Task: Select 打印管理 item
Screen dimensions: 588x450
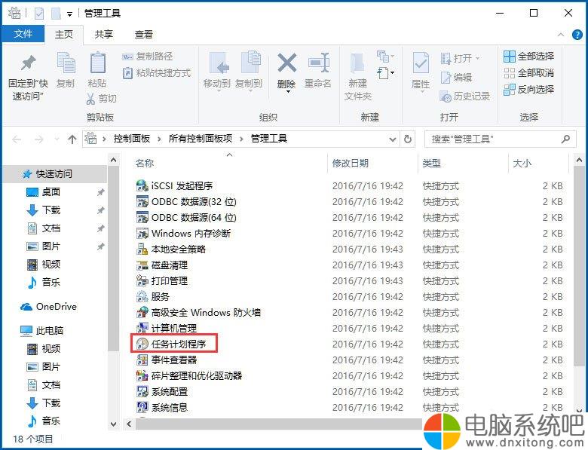Action: click(162, 281)
